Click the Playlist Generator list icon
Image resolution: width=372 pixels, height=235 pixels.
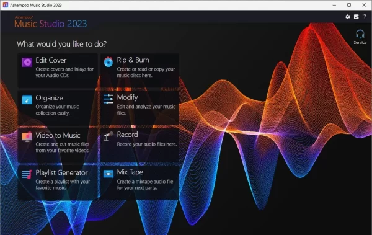point(27,174)
